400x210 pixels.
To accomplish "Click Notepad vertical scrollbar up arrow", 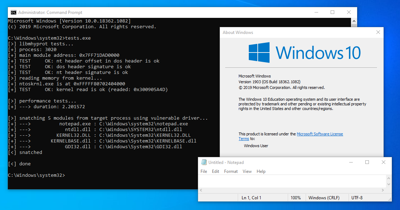I will point(389,178).
